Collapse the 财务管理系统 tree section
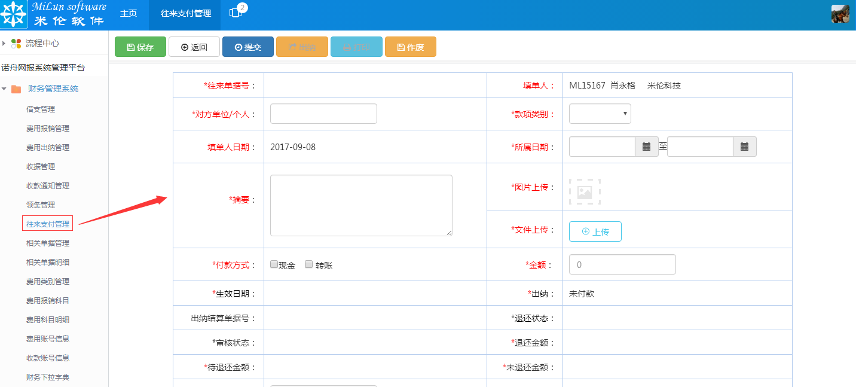Viewport: 856px width, 387px height. pyautogui.click(x=5, y=87)
